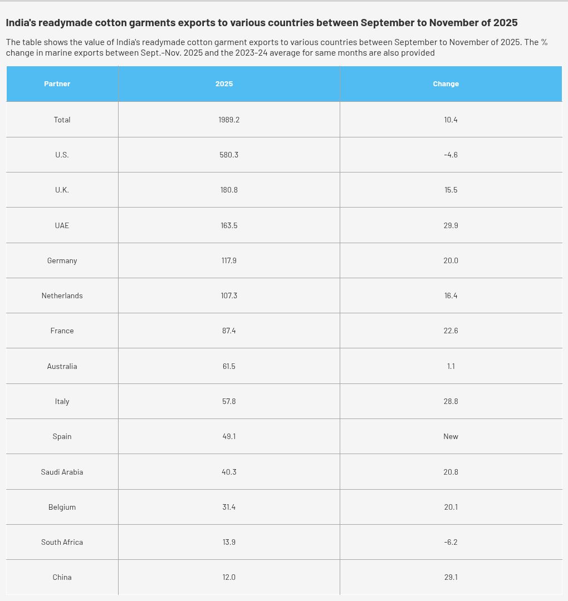The image size is (568, 601).
Task: Select France's change value 22.6
Action: tap(451, 331)
